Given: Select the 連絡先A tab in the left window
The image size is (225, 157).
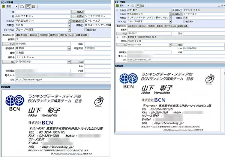Looking at the screenshot, I should click(x=8, y=35).
